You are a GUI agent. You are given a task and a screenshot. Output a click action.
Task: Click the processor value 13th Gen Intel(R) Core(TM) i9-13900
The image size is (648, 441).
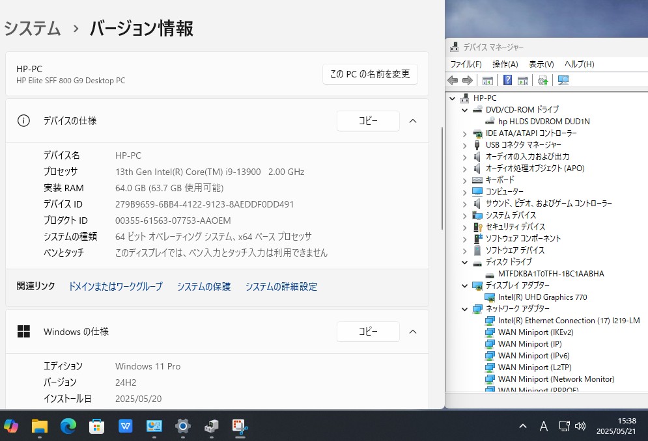188,172
